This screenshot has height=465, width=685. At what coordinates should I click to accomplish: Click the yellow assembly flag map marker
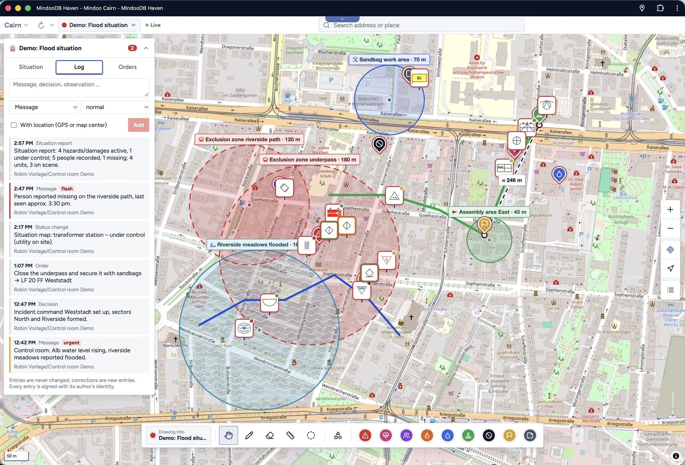(x=484, y=225)
